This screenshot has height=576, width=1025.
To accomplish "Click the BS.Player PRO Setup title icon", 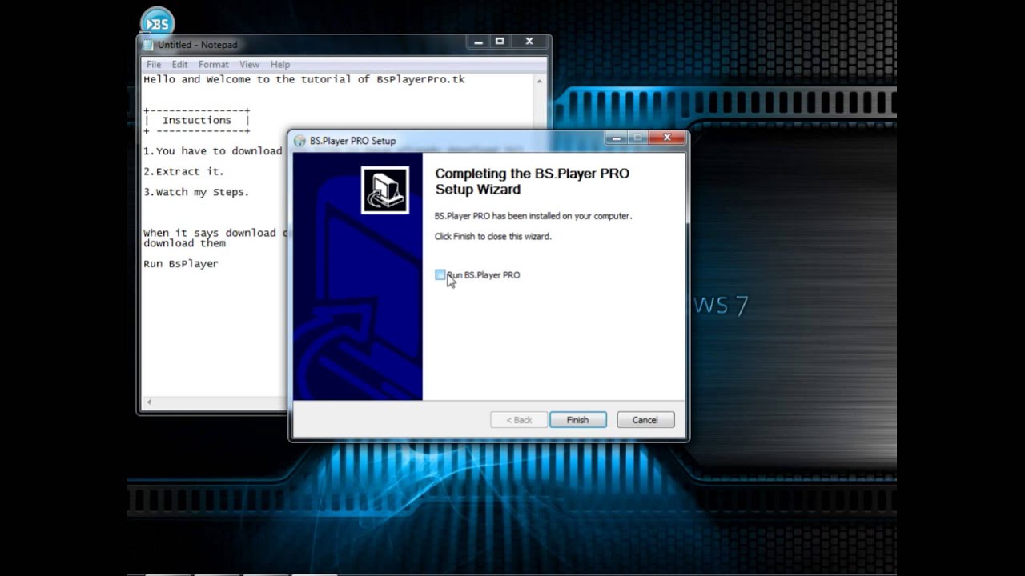I will [x=300, y=141].
